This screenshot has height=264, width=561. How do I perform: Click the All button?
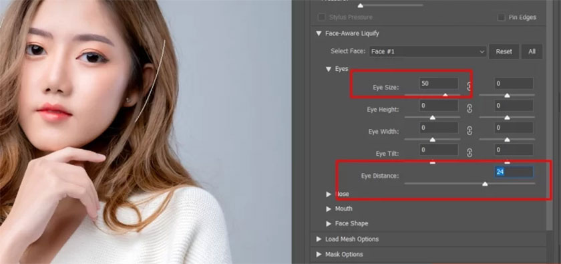click(532, 51)
